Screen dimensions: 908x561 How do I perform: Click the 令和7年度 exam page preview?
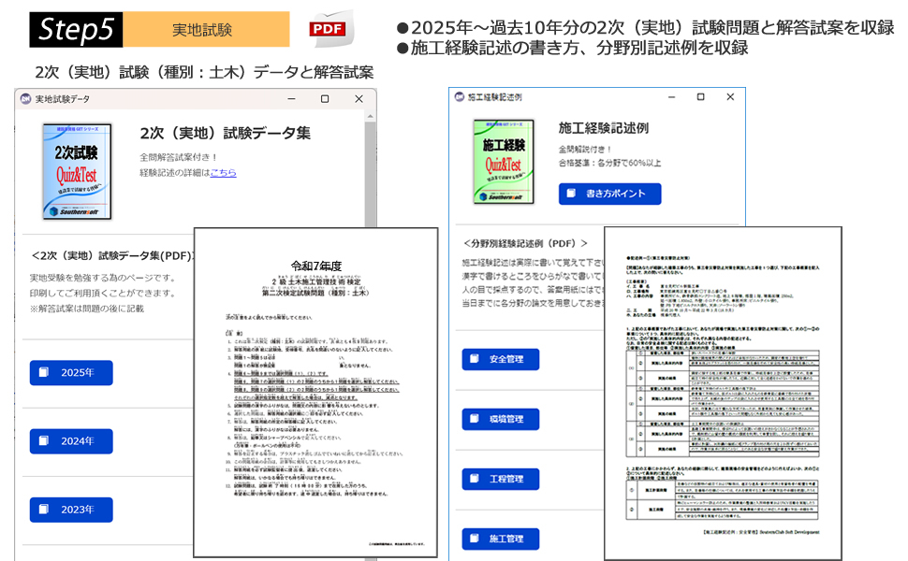pos(315,393)
